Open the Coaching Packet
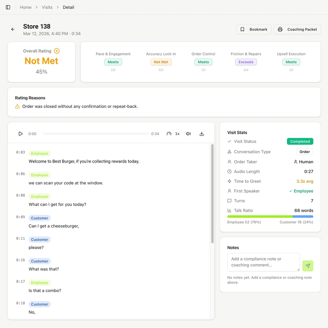Viewport: 328px width, 328px height. coord(297,29)
